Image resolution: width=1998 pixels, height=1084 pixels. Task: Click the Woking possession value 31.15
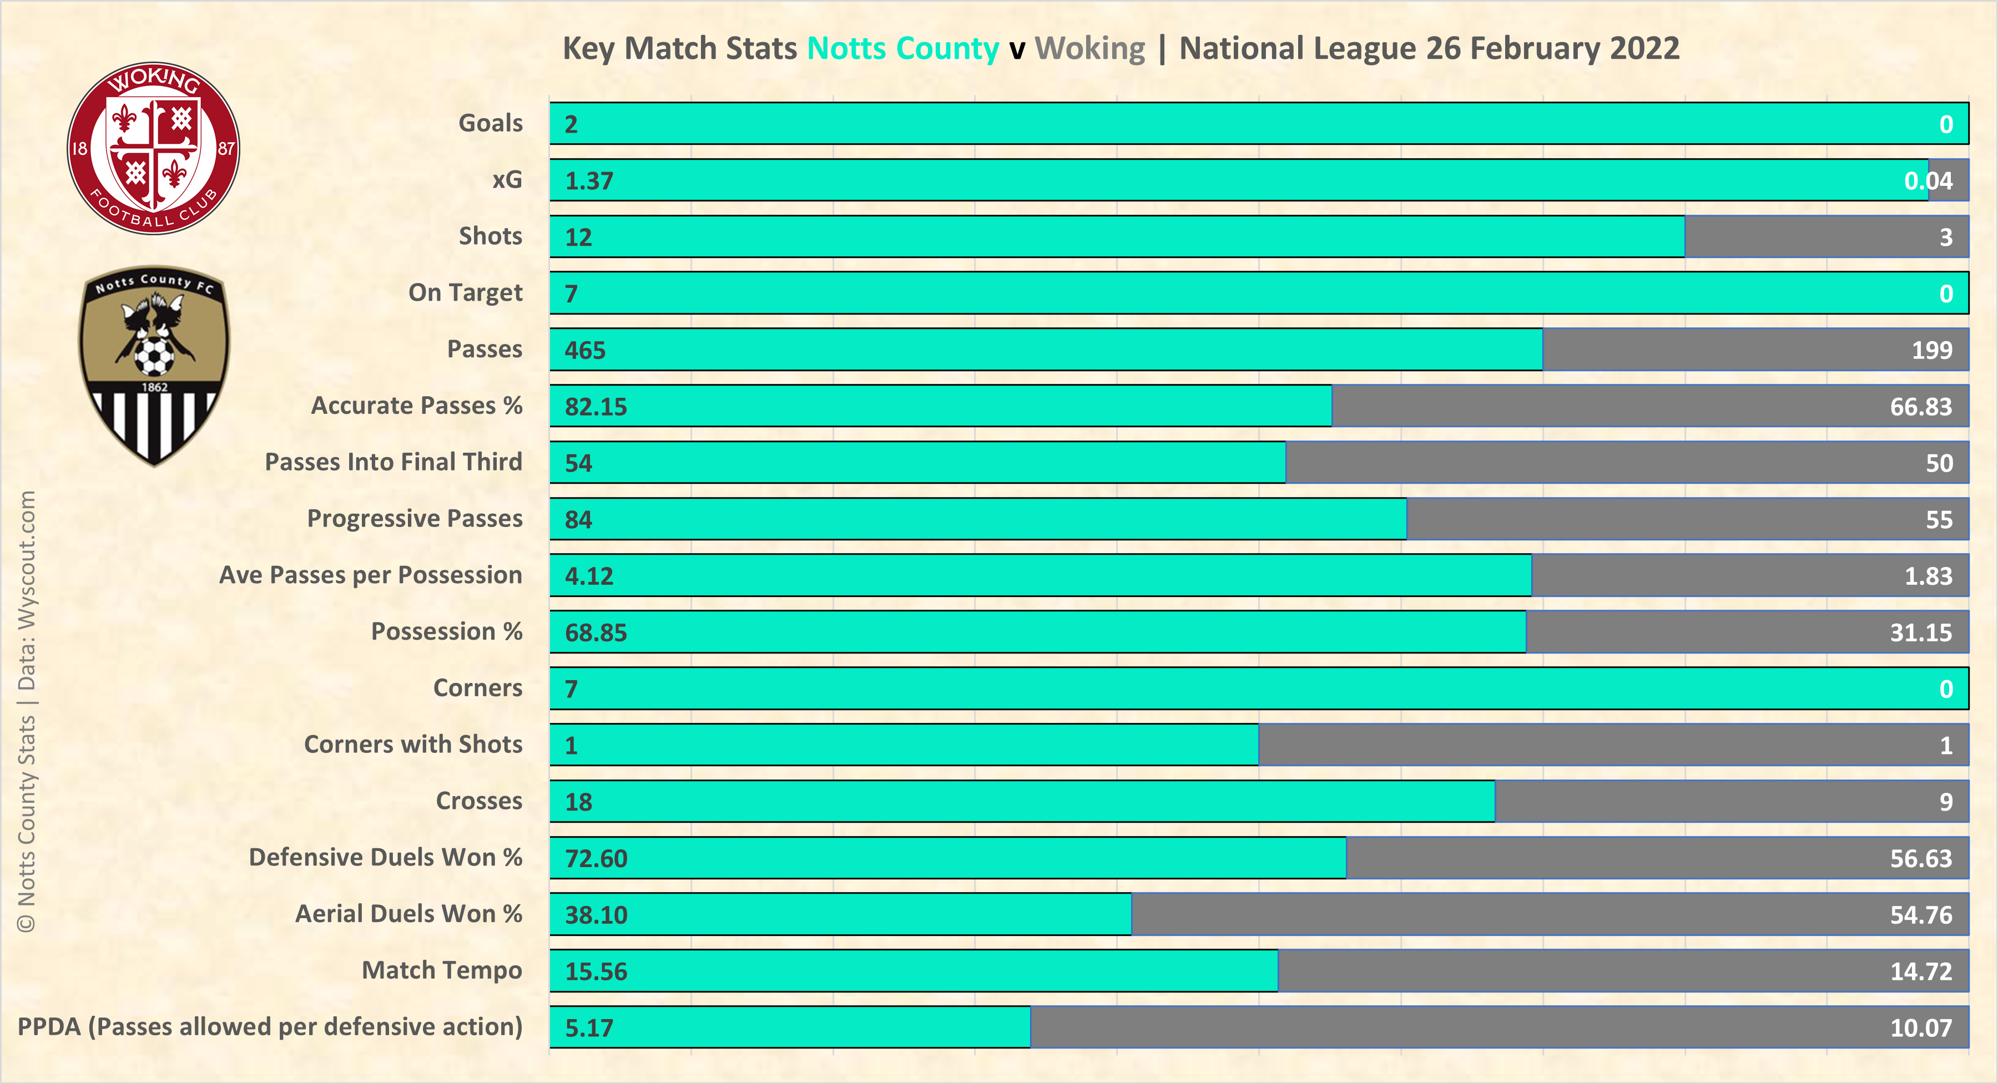(x=1920, y=633)
